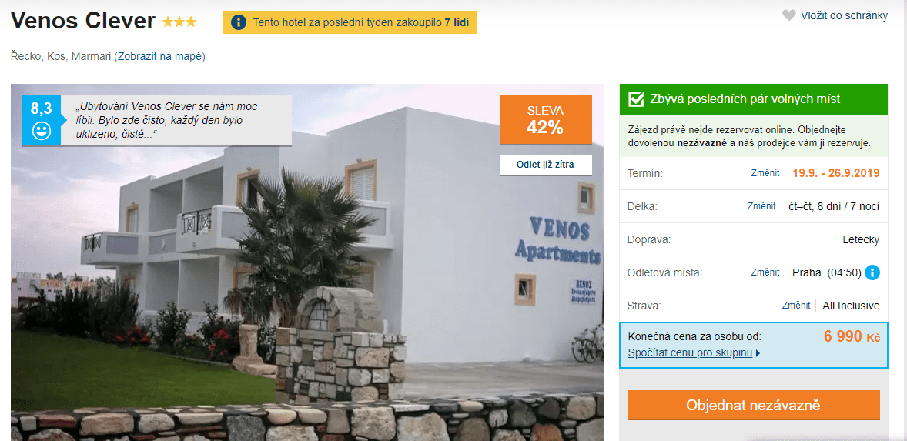Click the smiley face rating icon
Viewport: 907px width, 441px height.
pyautogui.click(x=41, y=131)
